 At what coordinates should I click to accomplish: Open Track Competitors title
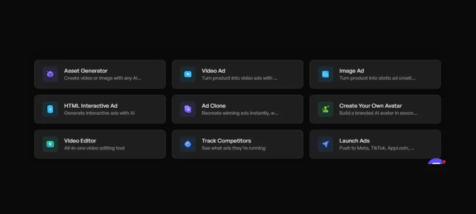click(x=226, y=141)
